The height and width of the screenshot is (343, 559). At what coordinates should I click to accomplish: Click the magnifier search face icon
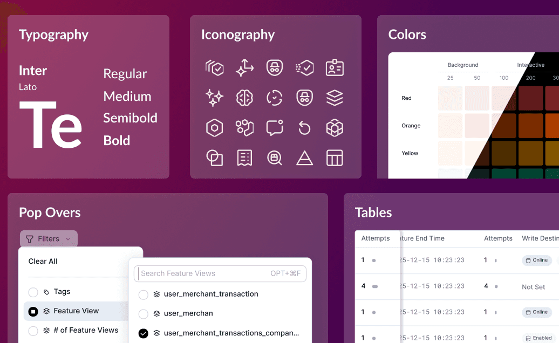point(275,157)
